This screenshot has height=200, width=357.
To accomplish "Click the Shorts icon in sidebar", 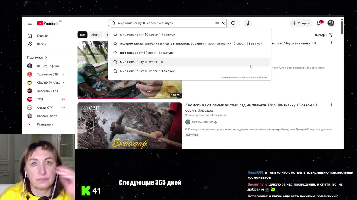I will tap(30, 44).
